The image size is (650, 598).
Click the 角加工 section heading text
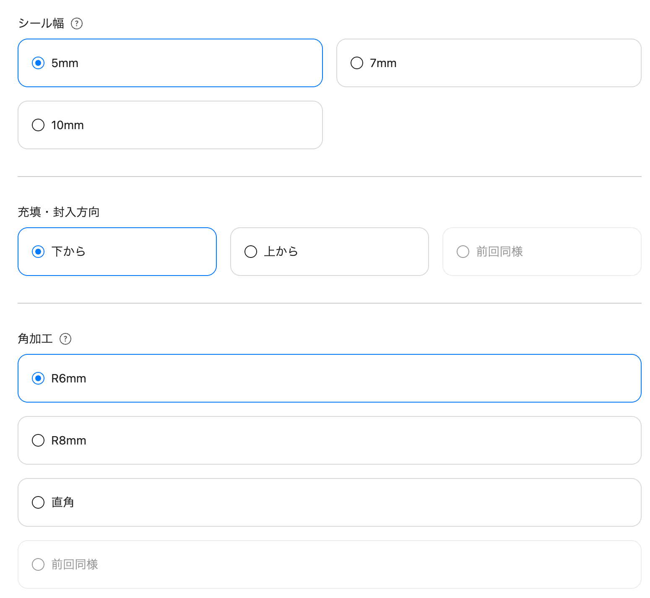pyautogui.click(x=35, y=339)
